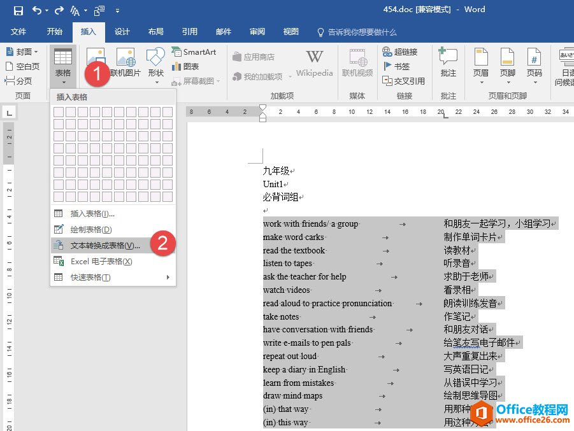Open the 文件 file tab

[x=18, y=32]
